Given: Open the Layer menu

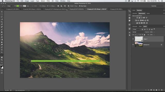Looking at the screenshot, I should point(32,1).
